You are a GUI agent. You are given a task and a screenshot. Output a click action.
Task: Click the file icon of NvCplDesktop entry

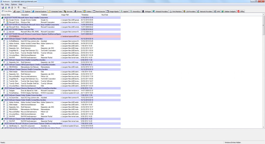pyautogui.click(x=7, y=93)
